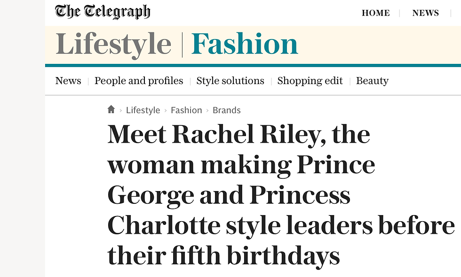Open the large teal Fashion section heading

coord(245,45)
